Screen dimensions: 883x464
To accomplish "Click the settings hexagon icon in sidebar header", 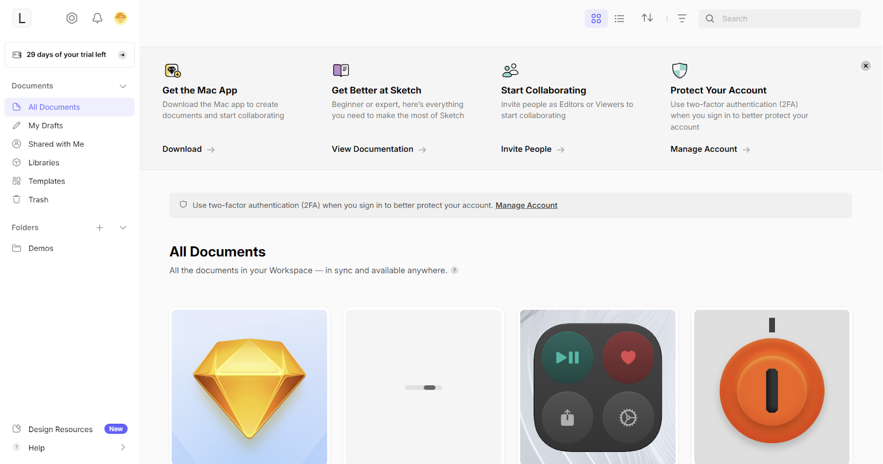I will point(72,18).
